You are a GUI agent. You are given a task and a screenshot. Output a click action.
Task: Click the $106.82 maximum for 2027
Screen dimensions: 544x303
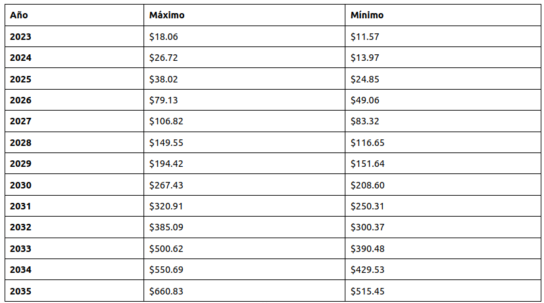(x=166, y=121)
